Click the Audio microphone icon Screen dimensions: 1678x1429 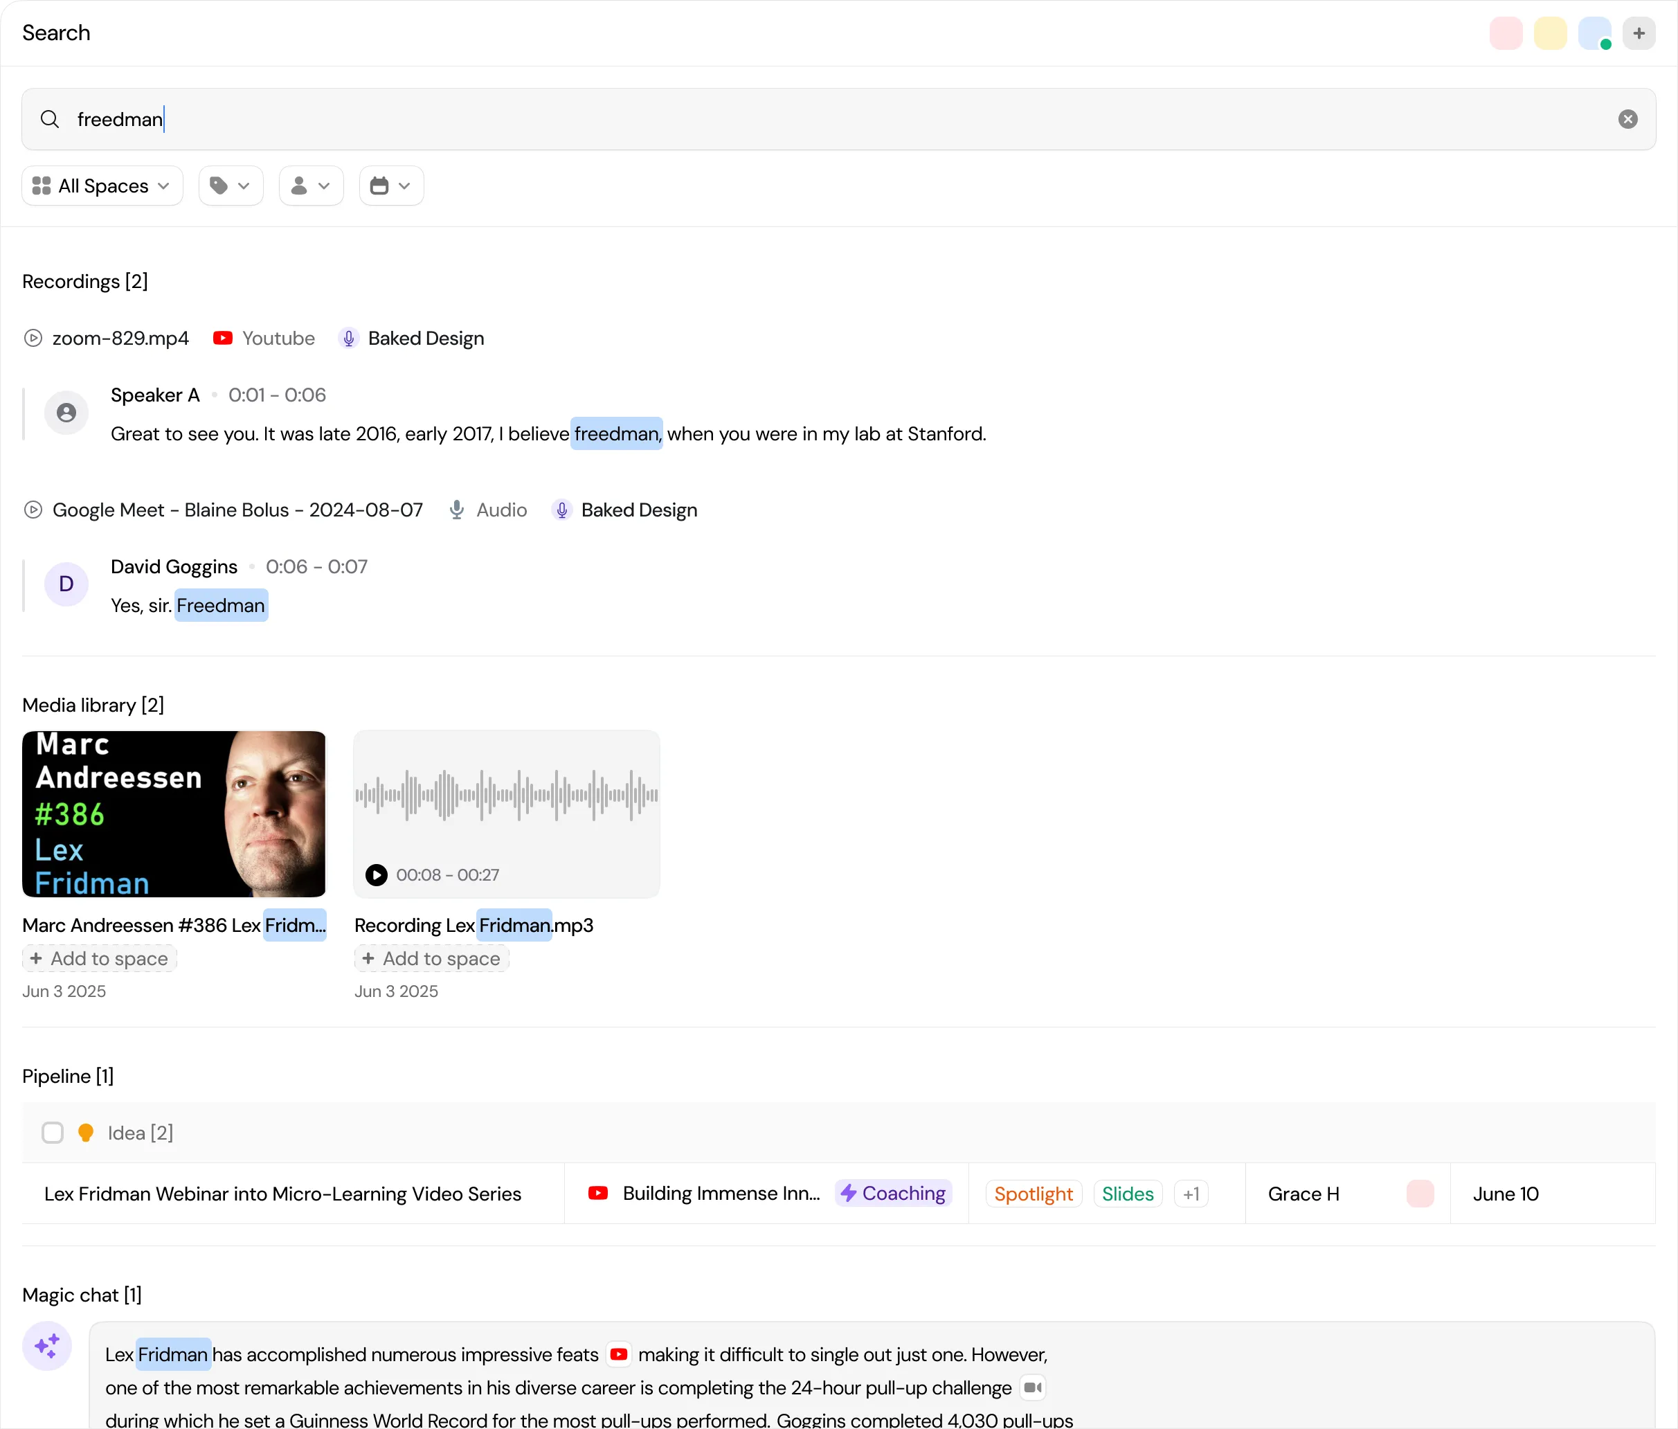click(x=457, y=510)
